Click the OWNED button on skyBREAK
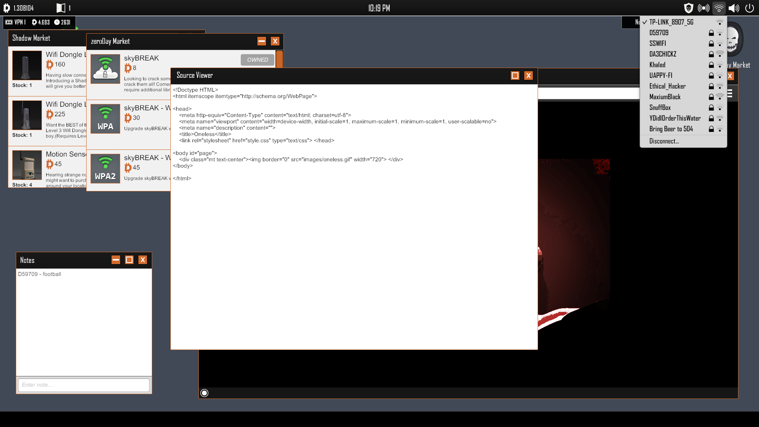The width and height of the screenshot is (759, 427). point(257,59)
